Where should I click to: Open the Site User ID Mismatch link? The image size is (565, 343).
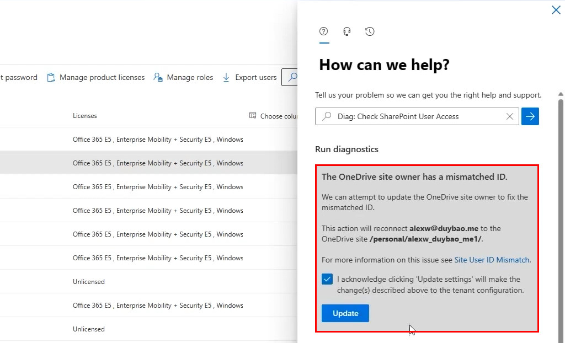tap(492, 260)
